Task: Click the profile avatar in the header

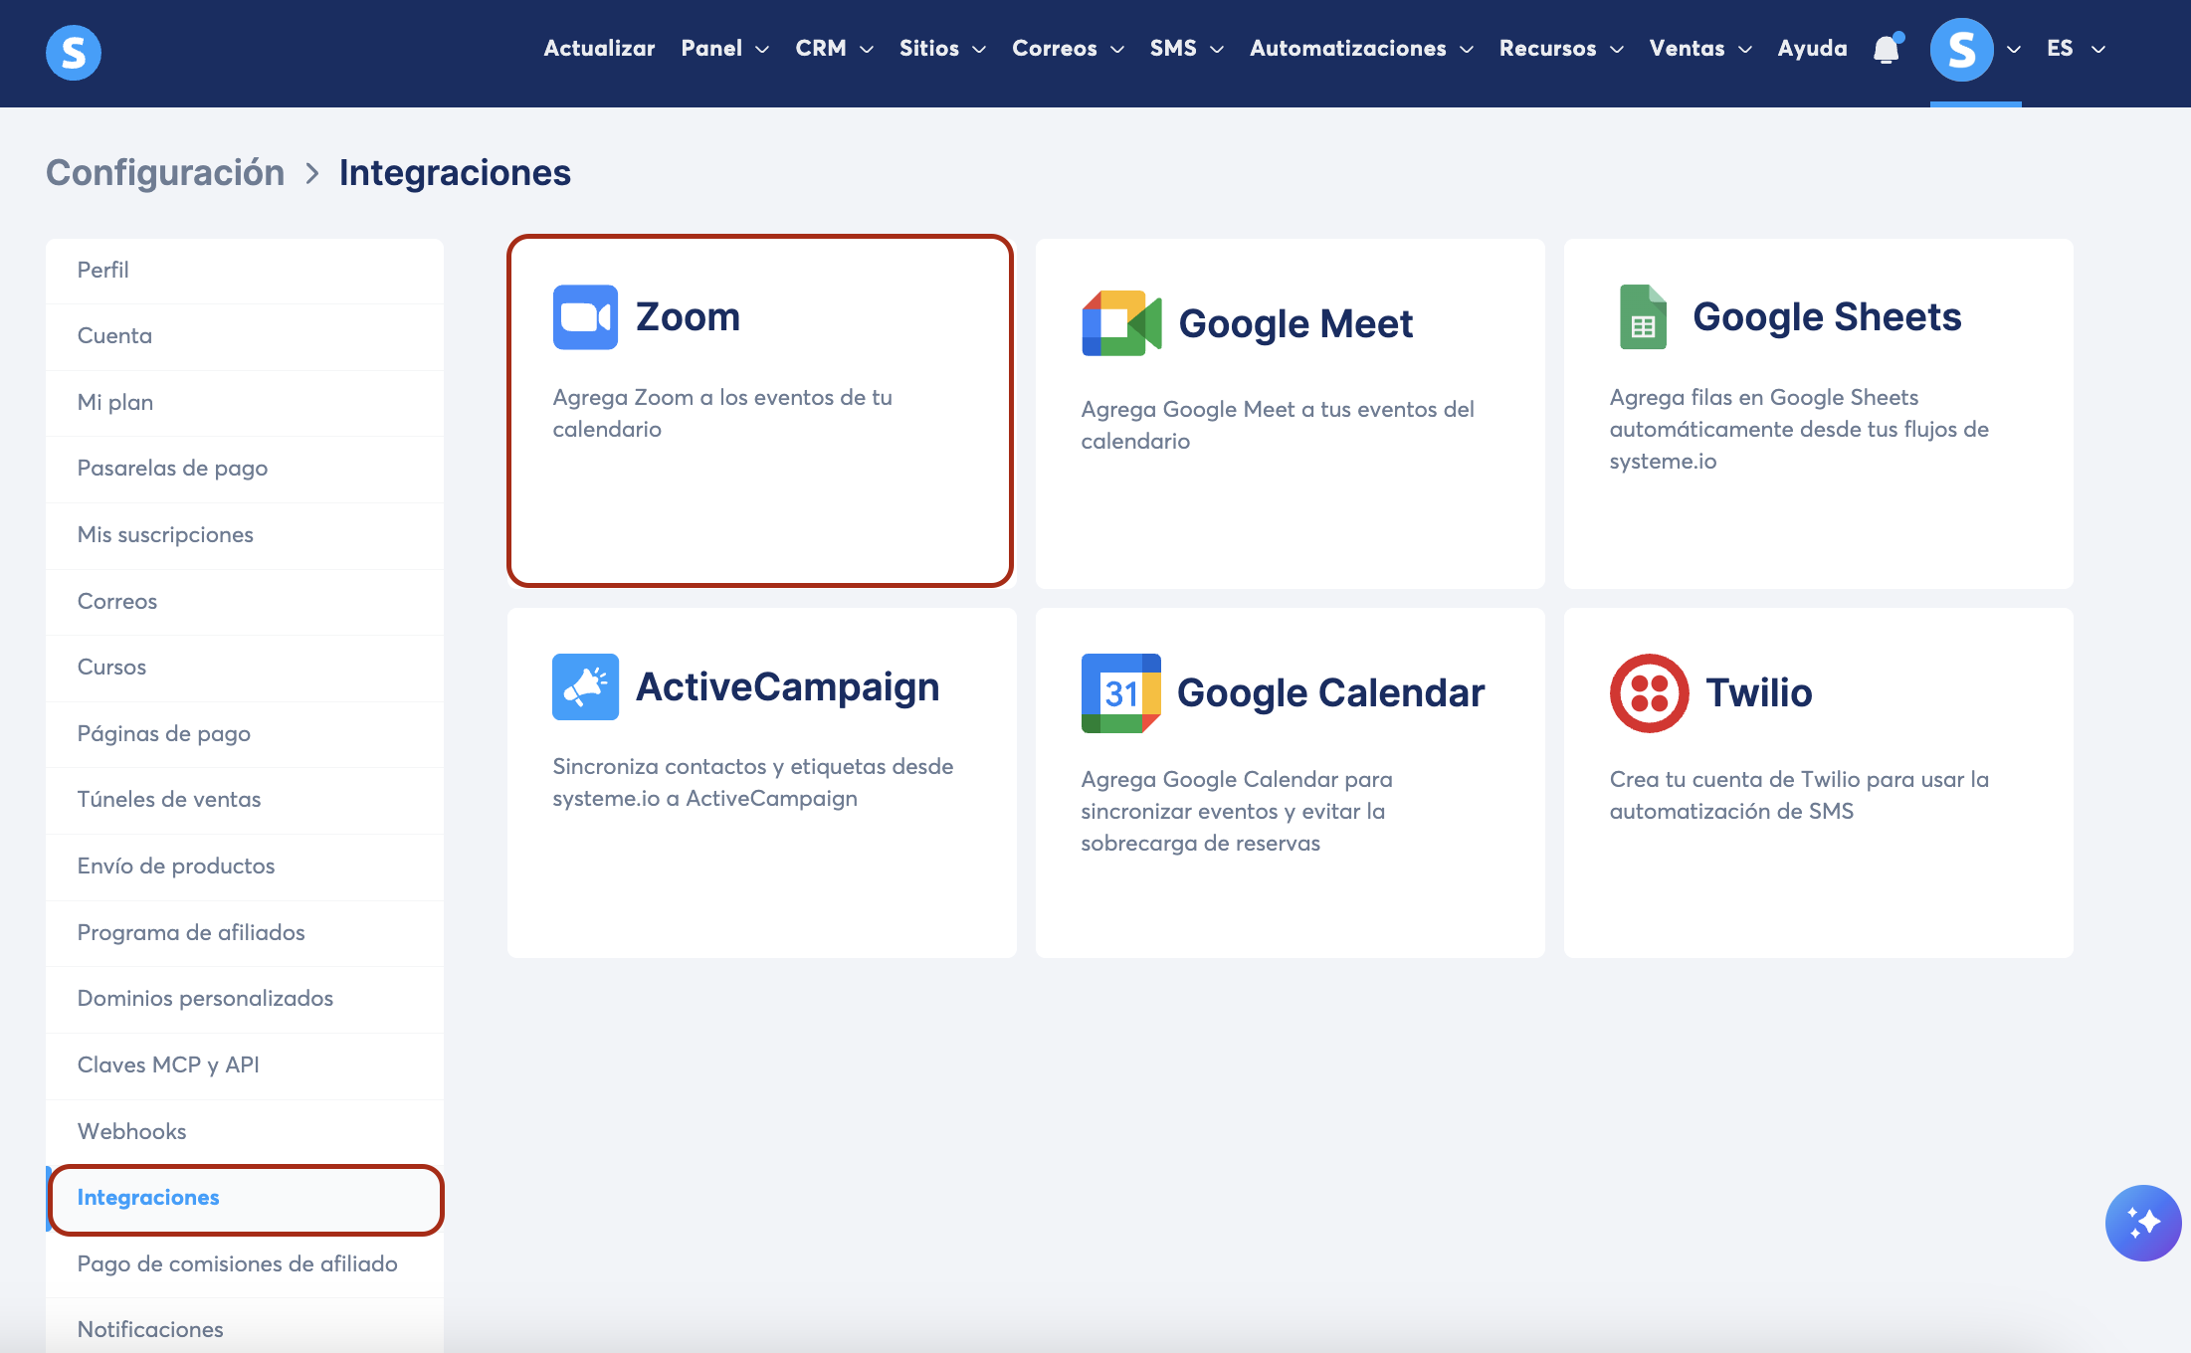Action: [x=1961, y=49]
